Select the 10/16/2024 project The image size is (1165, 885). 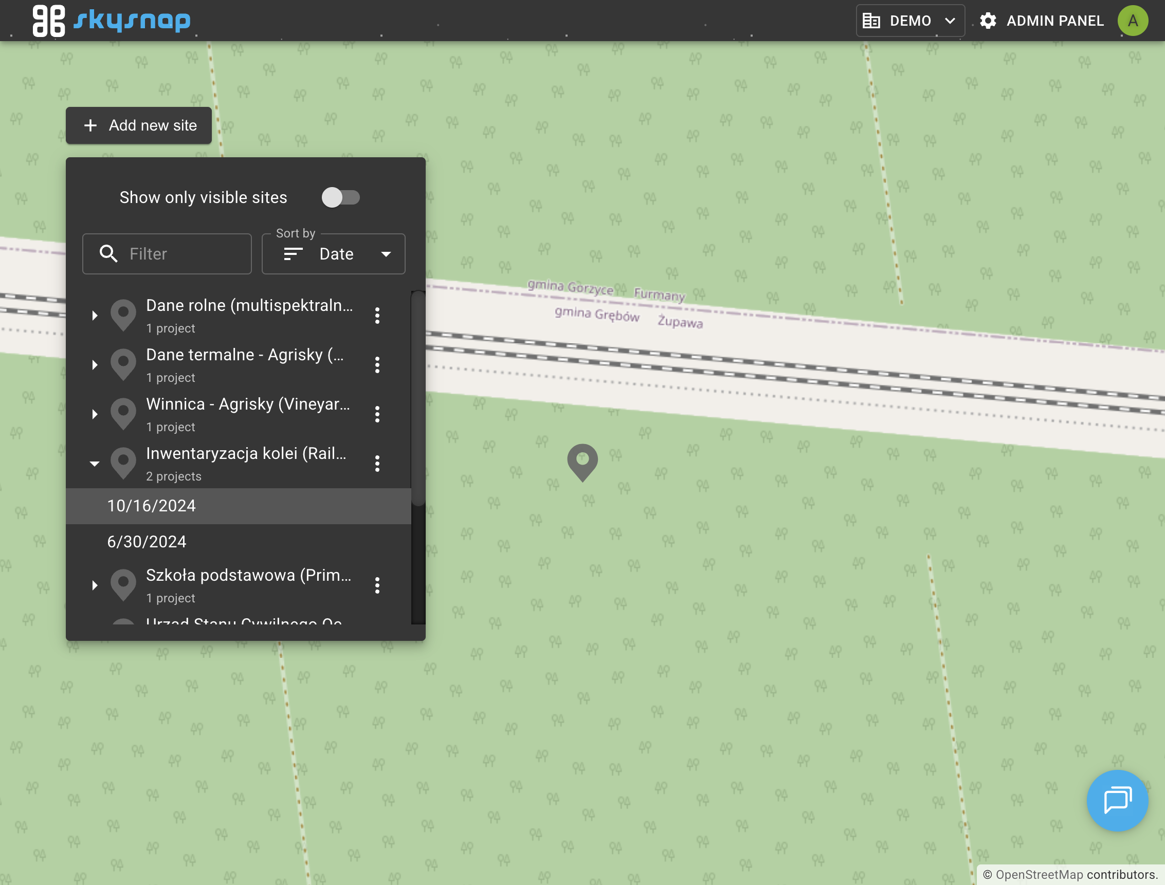[x=238, y=506]
